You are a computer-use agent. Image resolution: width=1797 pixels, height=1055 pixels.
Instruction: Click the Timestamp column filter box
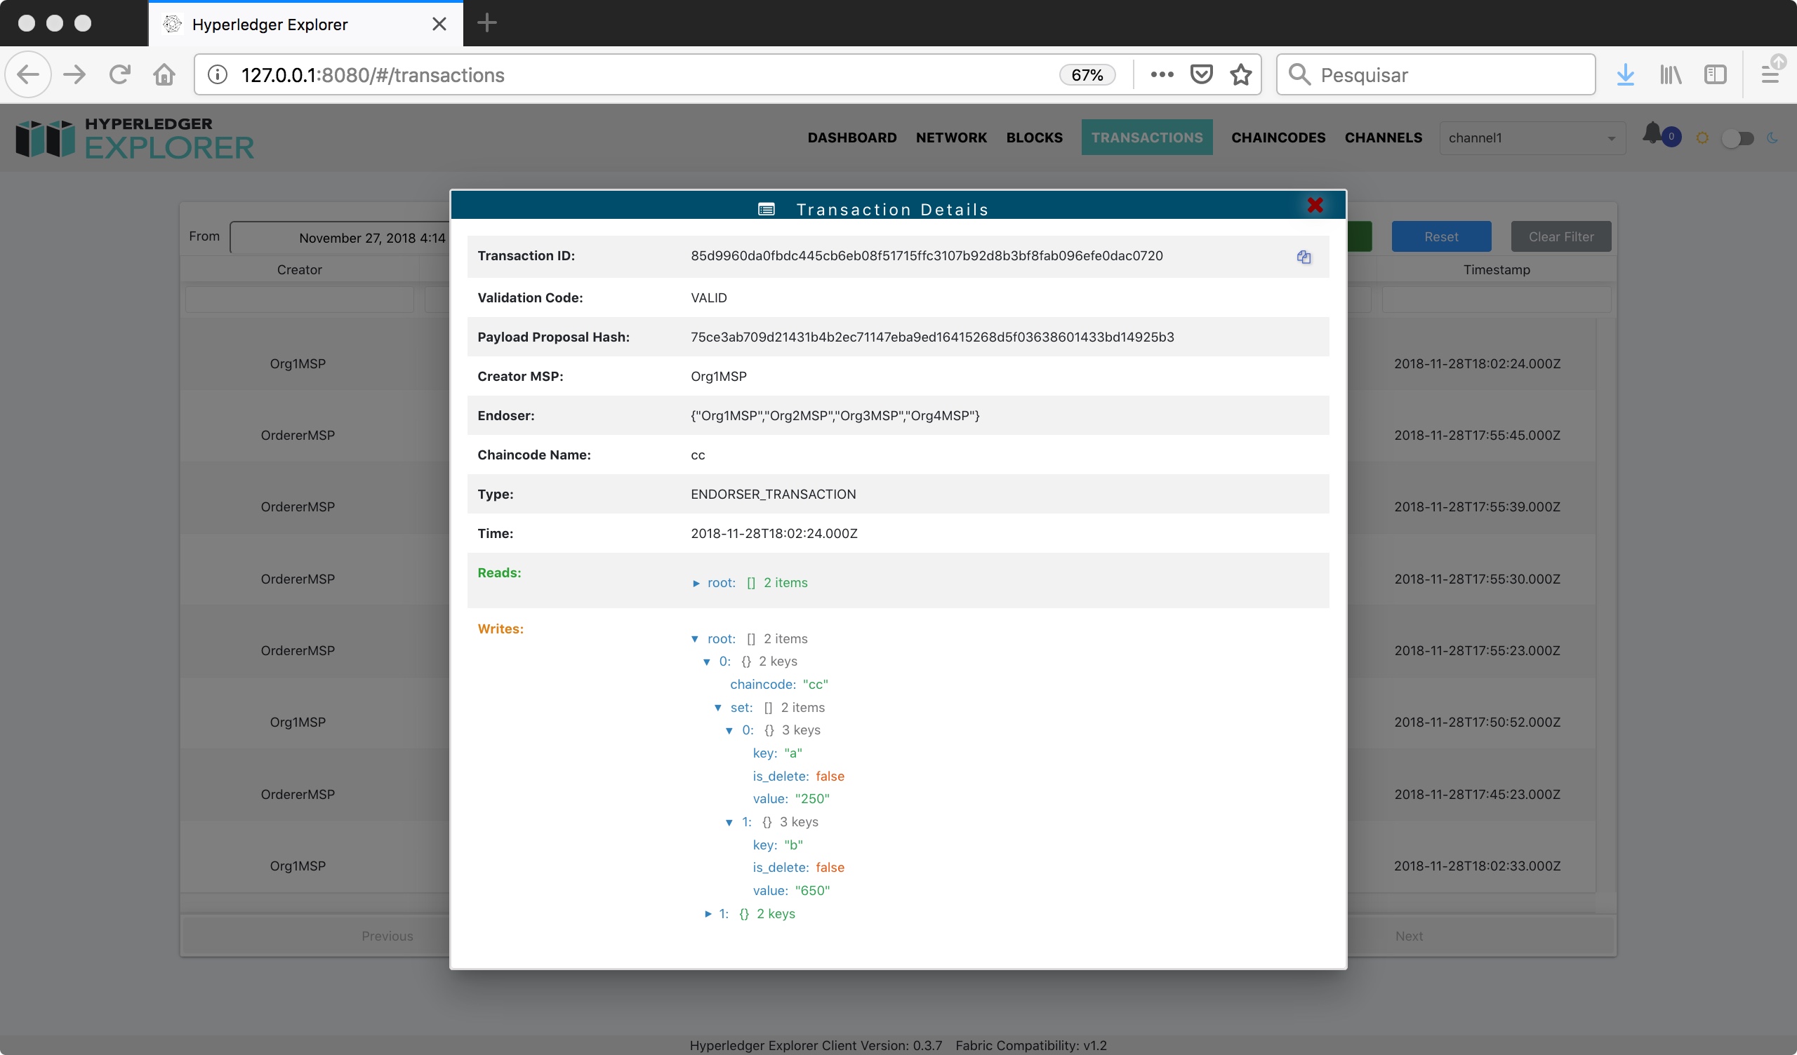pyautogui.click(x=1496, y=300)
